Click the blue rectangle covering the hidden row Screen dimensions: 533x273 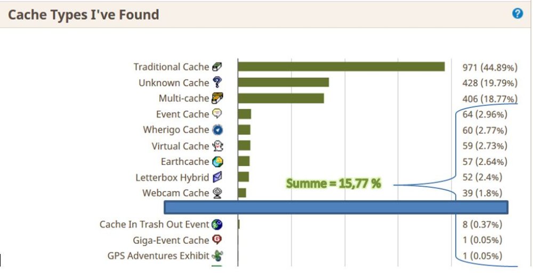(x=336, y=207)
